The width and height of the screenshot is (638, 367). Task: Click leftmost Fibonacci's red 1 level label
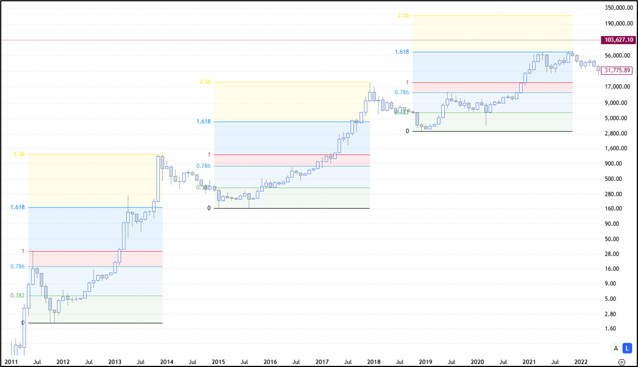coord(23,251)
